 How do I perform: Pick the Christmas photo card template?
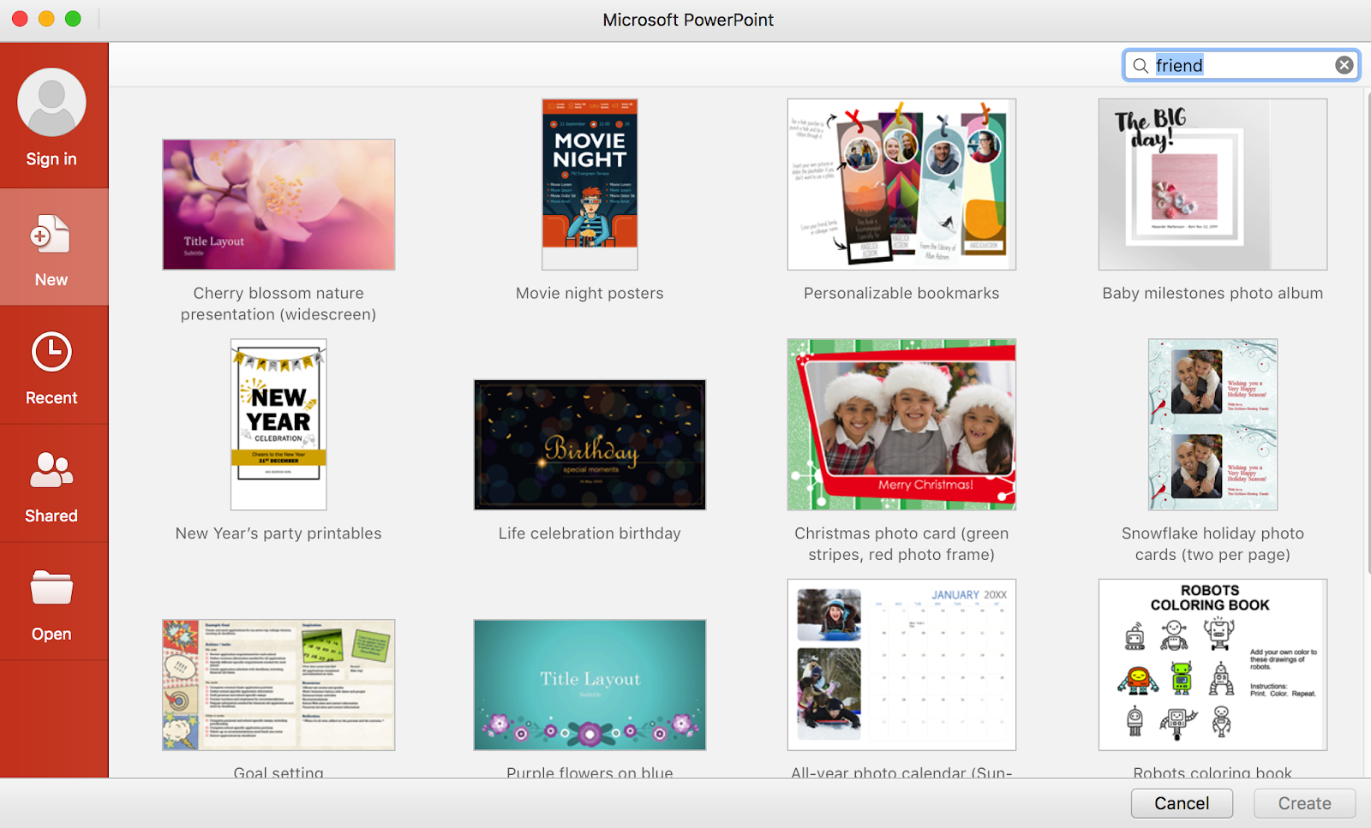pos(901,425)
